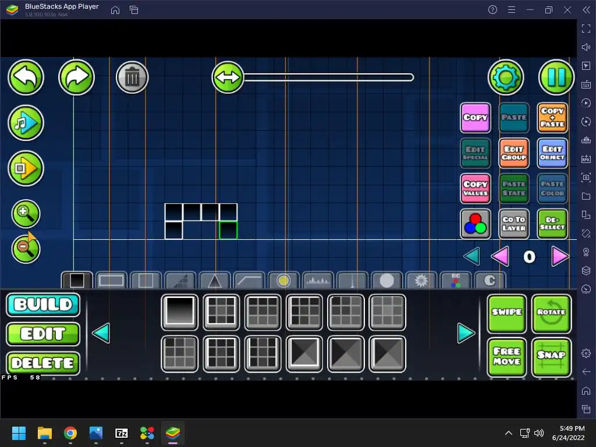This screenshot has height=447, width=596.
Task: Go to previous object page with teal arrow
Action: 101,334
